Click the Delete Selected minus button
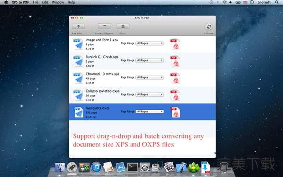Viewport: 283px width, 177px height. click(x=104, y=26)
